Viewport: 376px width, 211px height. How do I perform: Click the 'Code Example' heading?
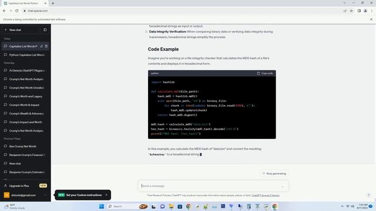[x=163, y=49]
